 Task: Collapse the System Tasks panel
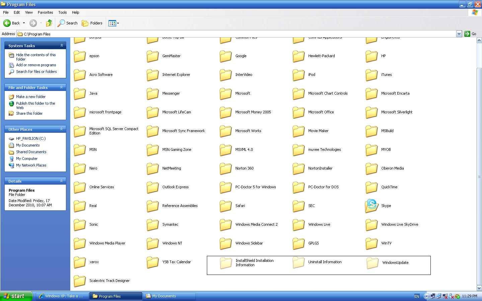point(62,45)
